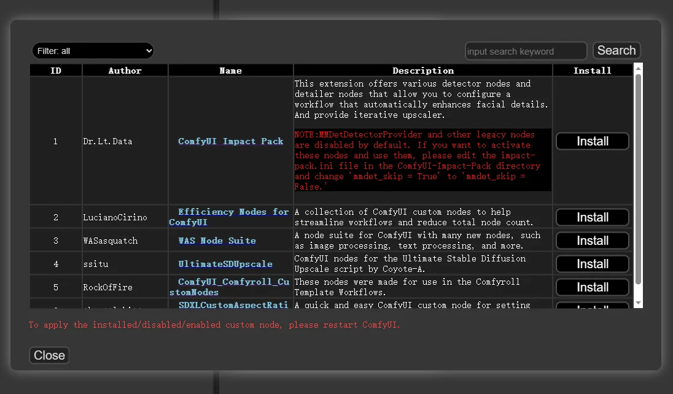Click ID cell 1
Viewport: 673px width, 394px height.
[55, 141]
